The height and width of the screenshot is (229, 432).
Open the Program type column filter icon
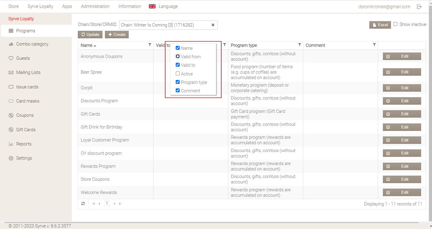(x=299, y=45)
